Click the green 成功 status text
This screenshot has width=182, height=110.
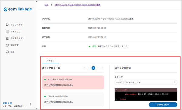click(x=94, y=46)
